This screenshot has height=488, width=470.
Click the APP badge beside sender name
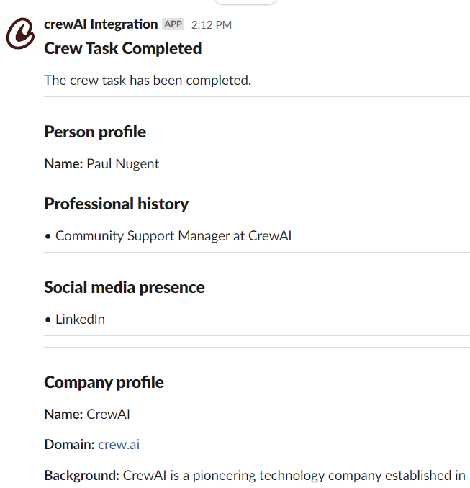[173, 24]
